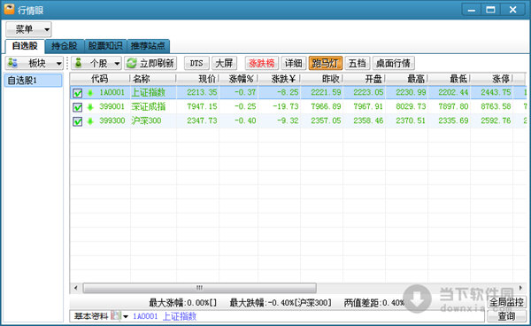
Task: Click the small icon next to 基本资料
Action: (116, 316)
